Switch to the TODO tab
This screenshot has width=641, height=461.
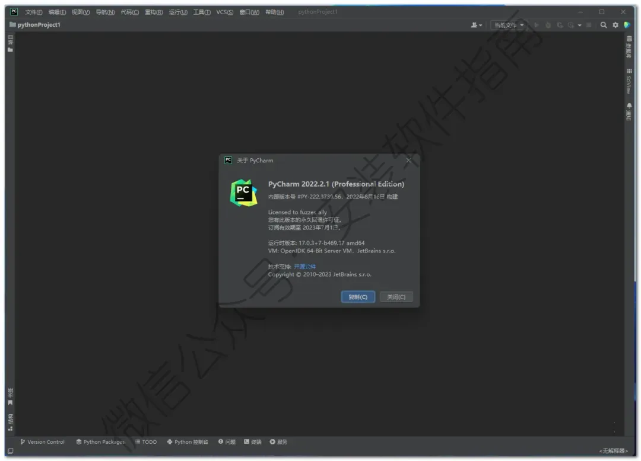[x=146, y=442]
